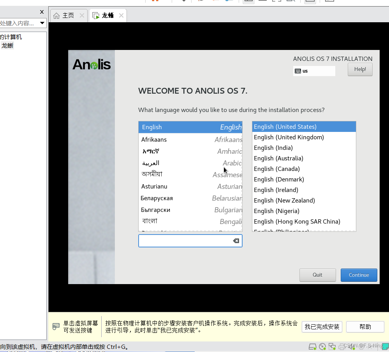Choose English (Ireland) locale

[304, 190]
